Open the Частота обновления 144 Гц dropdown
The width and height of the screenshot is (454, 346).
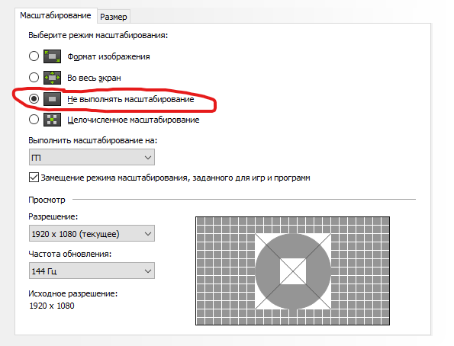coord(92,271)
